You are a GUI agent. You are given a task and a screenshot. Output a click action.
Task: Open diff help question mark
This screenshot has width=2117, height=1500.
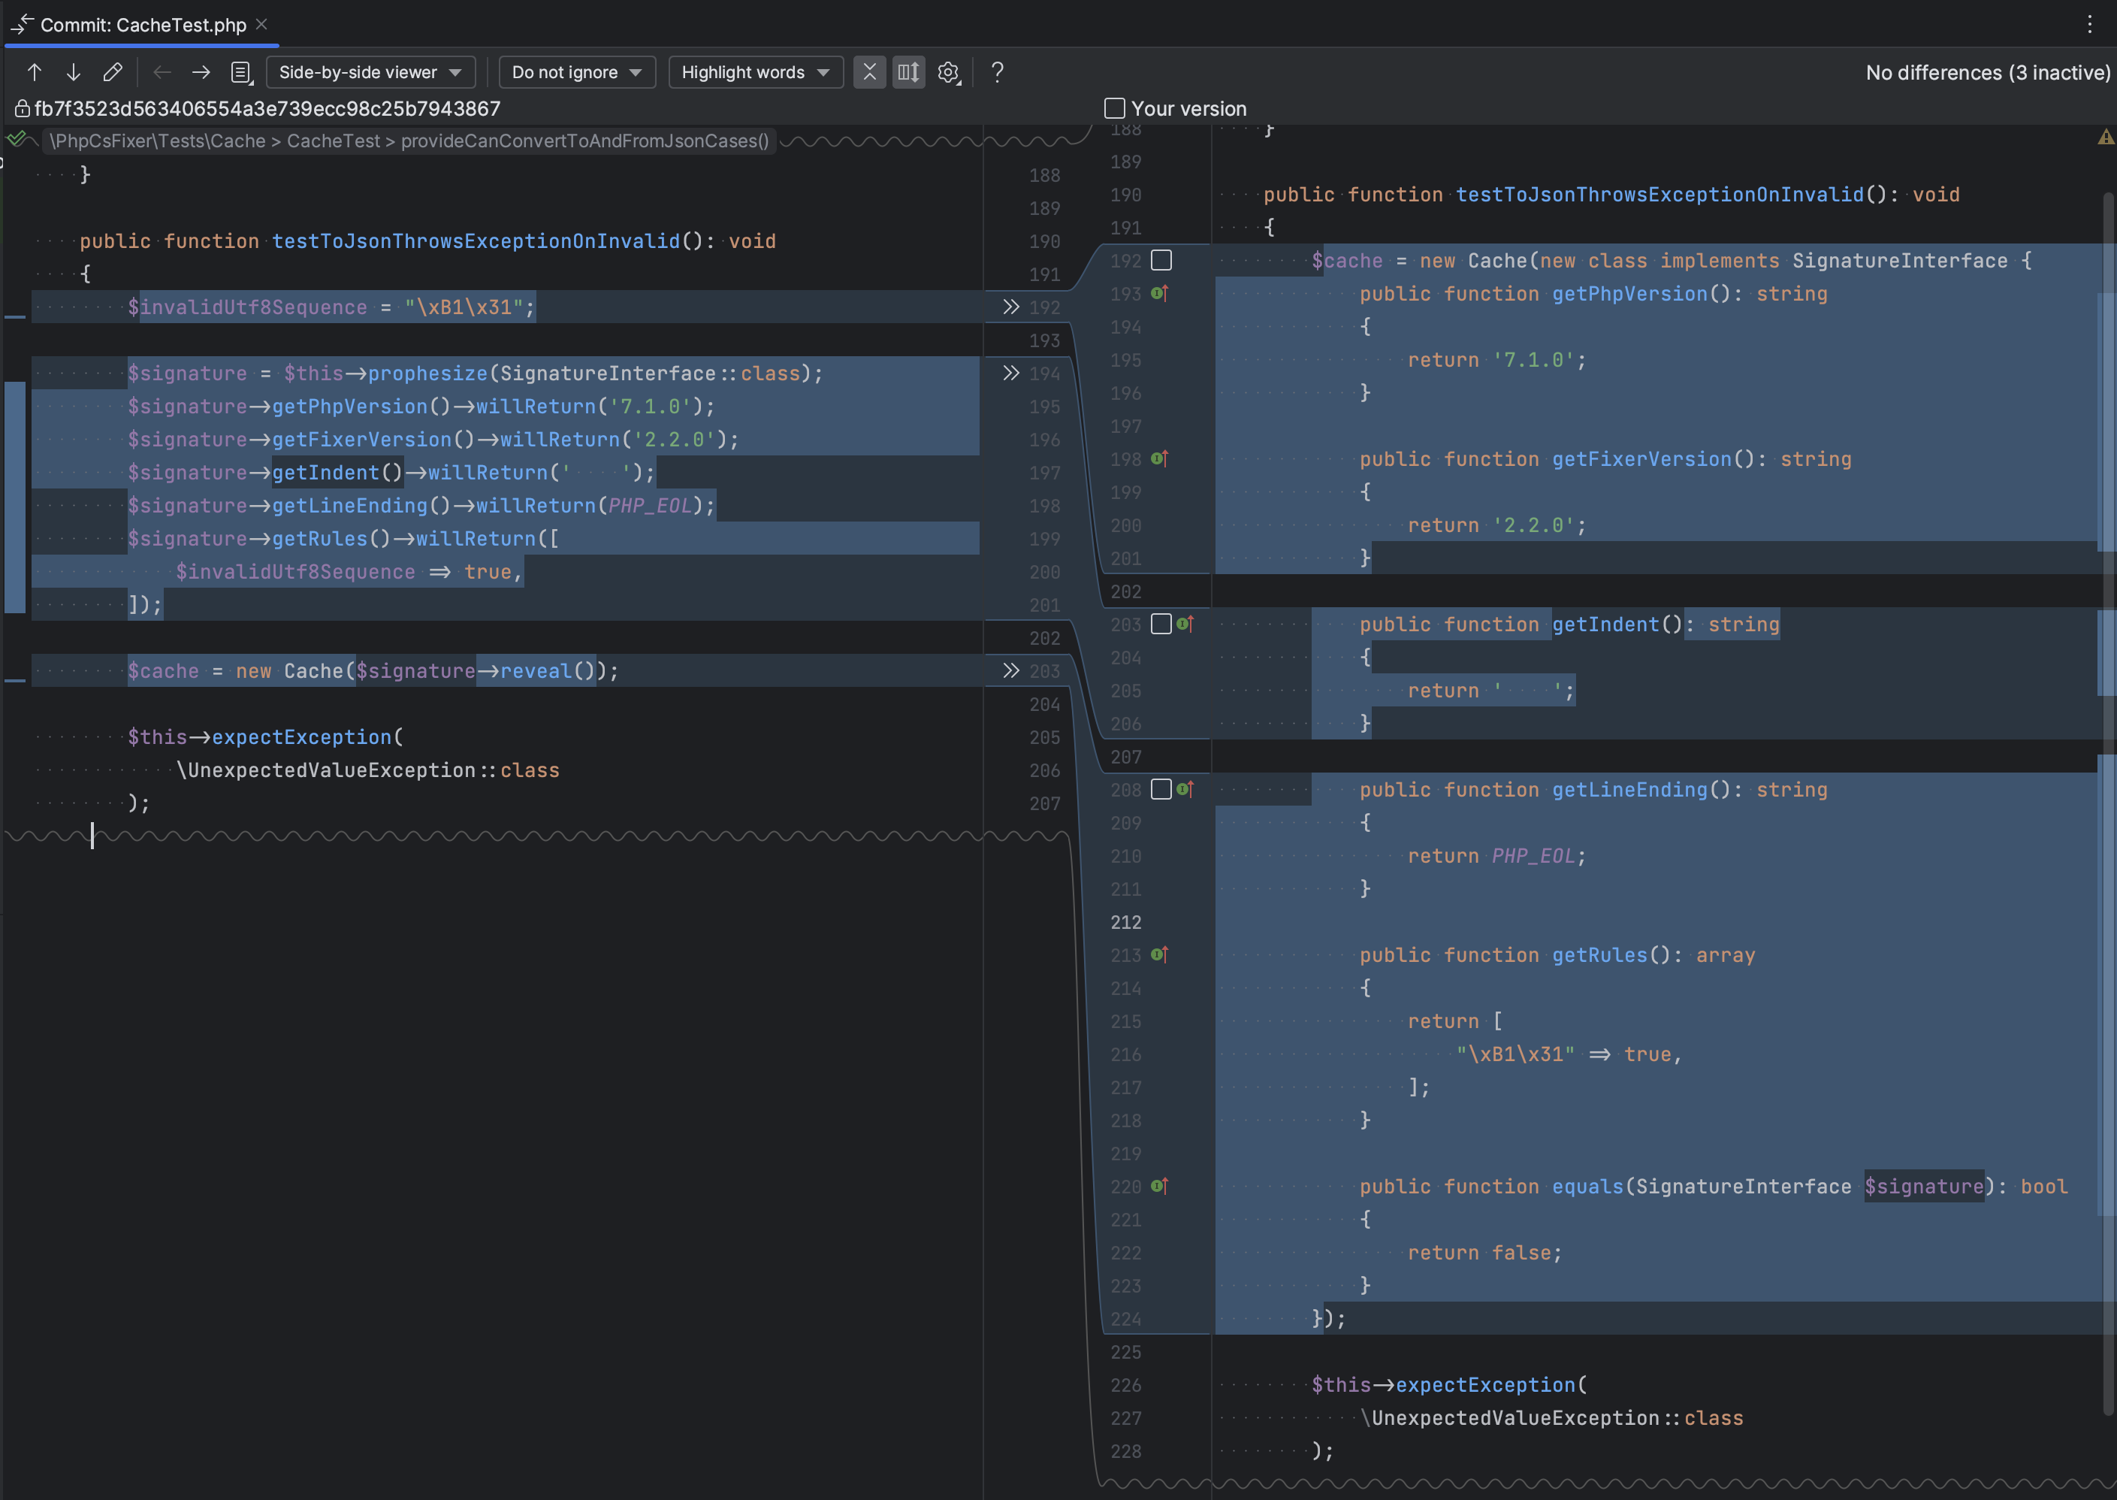997,72
